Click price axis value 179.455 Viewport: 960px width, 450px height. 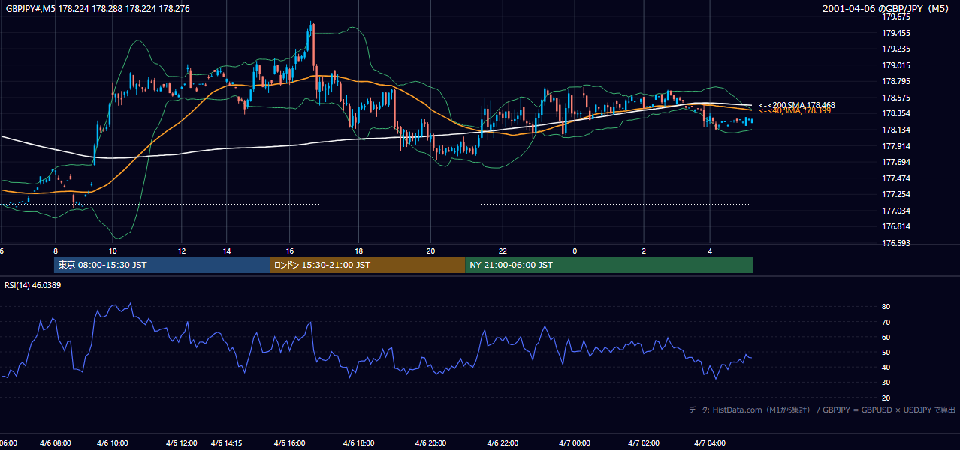tap(895, 33)
